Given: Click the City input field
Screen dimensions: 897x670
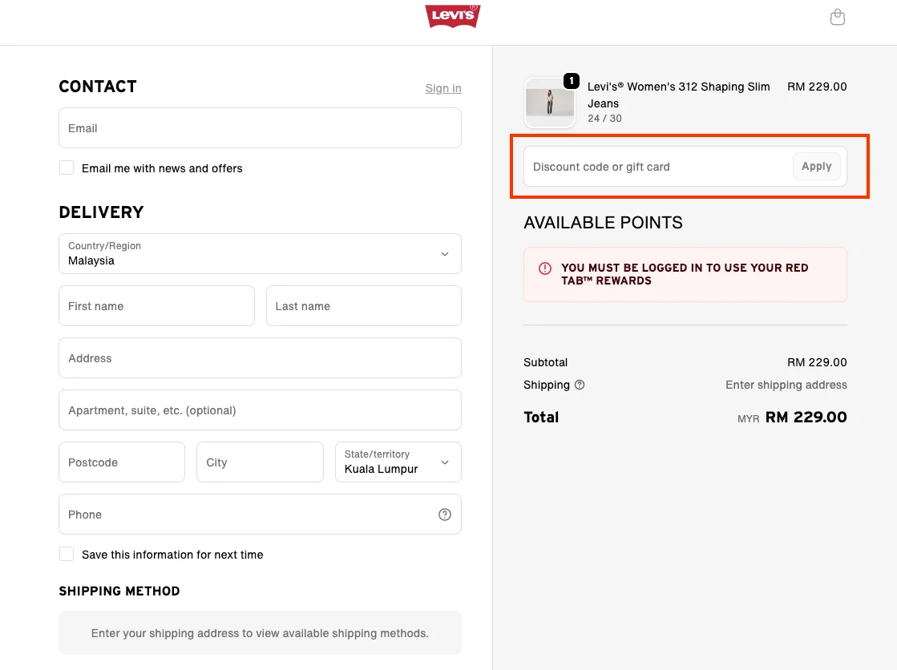Looking at the screenshot, I should [x=260, y=462].
